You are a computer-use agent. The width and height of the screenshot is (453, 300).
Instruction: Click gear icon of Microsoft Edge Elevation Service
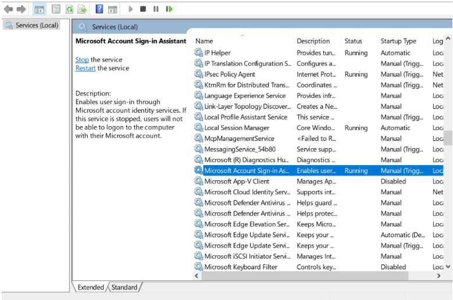pos(198,224)
